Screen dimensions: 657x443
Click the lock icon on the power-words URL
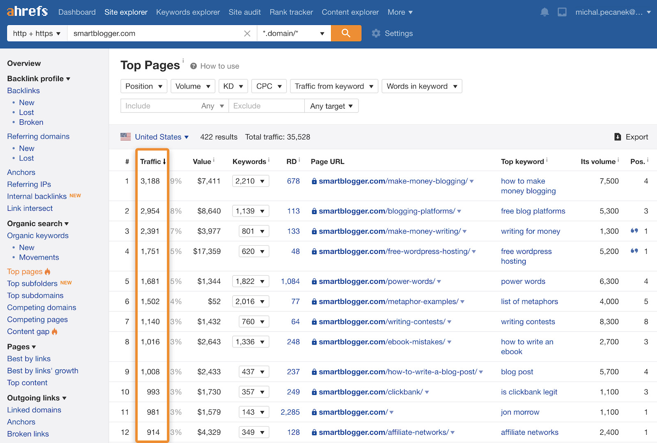(314, 281)
